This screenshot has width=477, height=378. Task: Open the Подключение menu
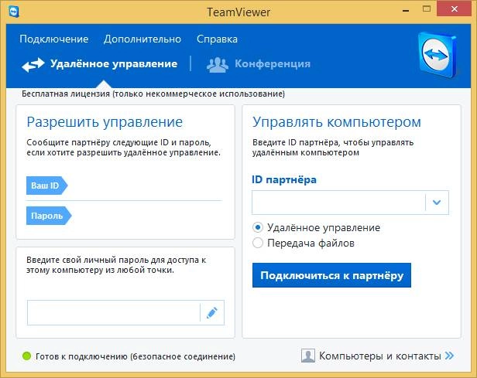tap(54, 39)
